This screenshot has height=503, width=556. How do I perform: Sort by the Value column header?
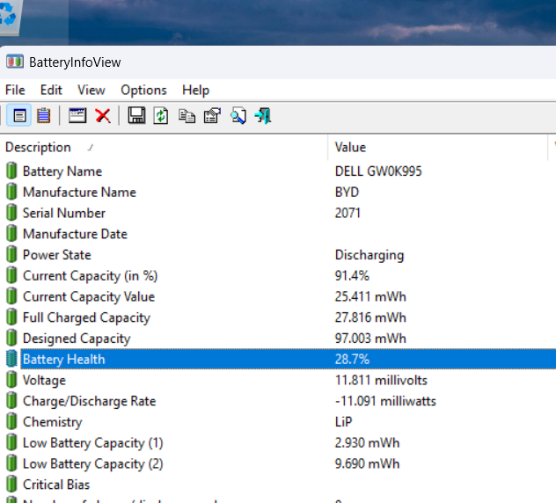pyautogui.click(x=438, y=147)
